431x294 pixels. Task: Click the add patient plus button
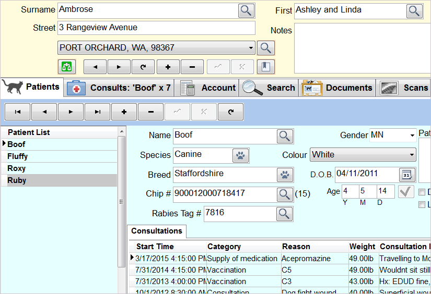click(x=124, y=112)
